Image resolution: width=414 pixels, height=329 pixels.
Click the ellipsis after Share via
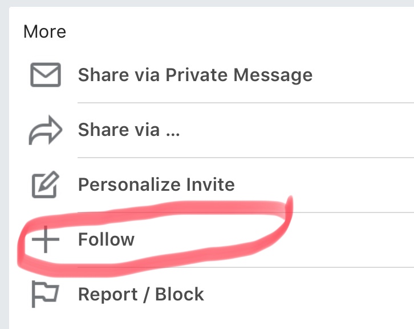[x=173, y=135]
